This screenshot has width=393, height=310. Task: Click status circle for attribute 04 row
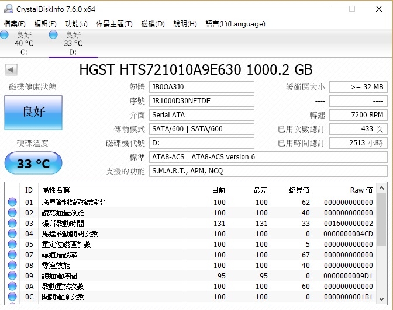pos(12,234)
